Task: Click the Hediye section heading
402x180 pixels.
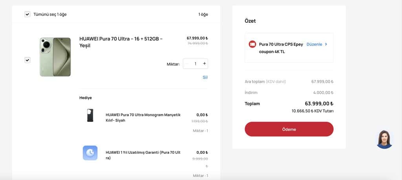Action: point(86,98)
